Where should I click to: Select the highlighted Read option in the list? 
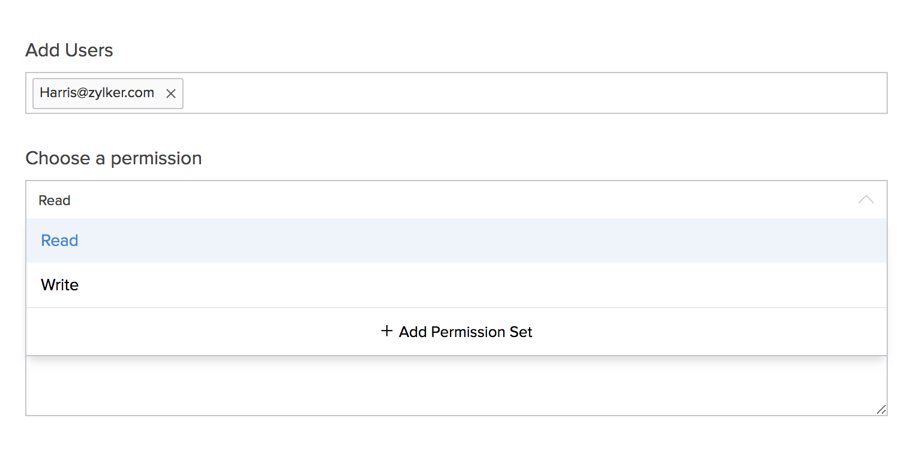coord(456,240)
